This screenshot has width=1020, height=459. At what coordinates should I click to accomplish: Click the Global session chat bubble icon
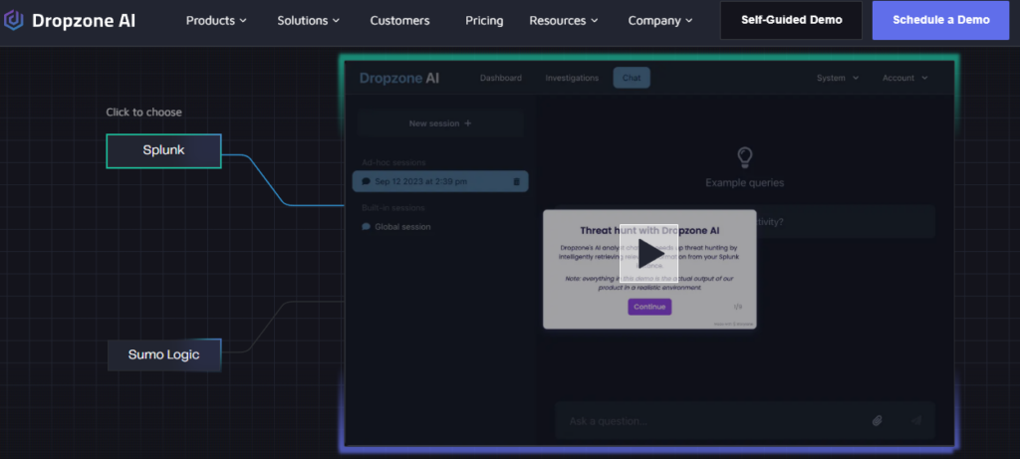click(x=367, y=227)
